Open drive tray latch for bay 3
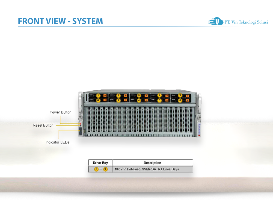 click(x=125, y=95)
